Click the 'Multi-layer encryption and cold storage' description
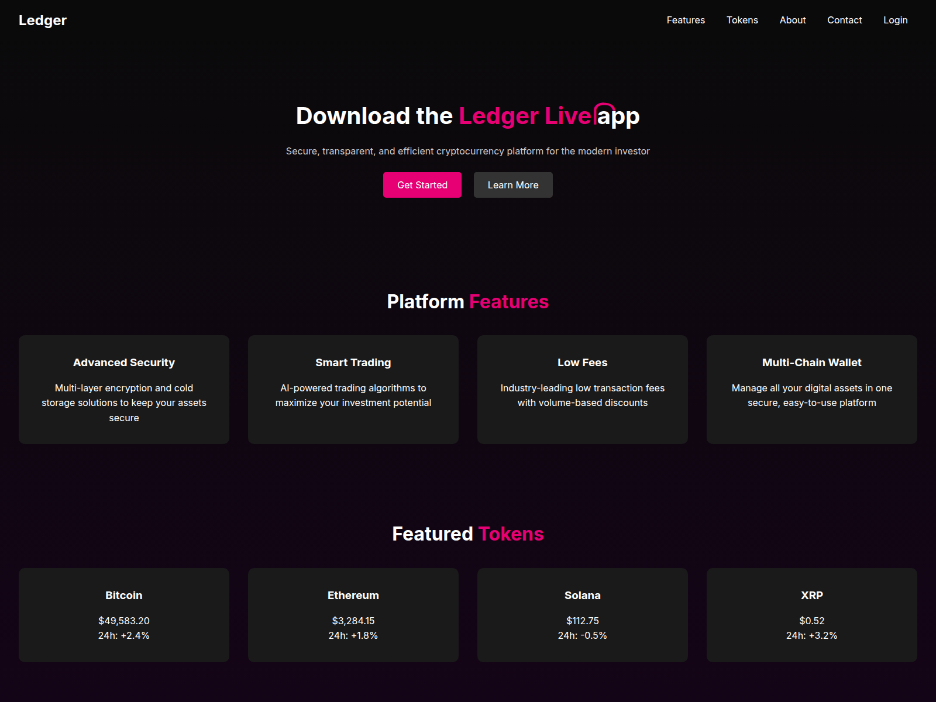The image size is (936, 702). (124, 403)
